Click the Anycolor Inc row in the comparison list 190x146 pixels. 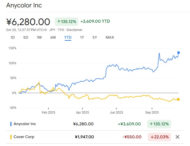[25, 124]
